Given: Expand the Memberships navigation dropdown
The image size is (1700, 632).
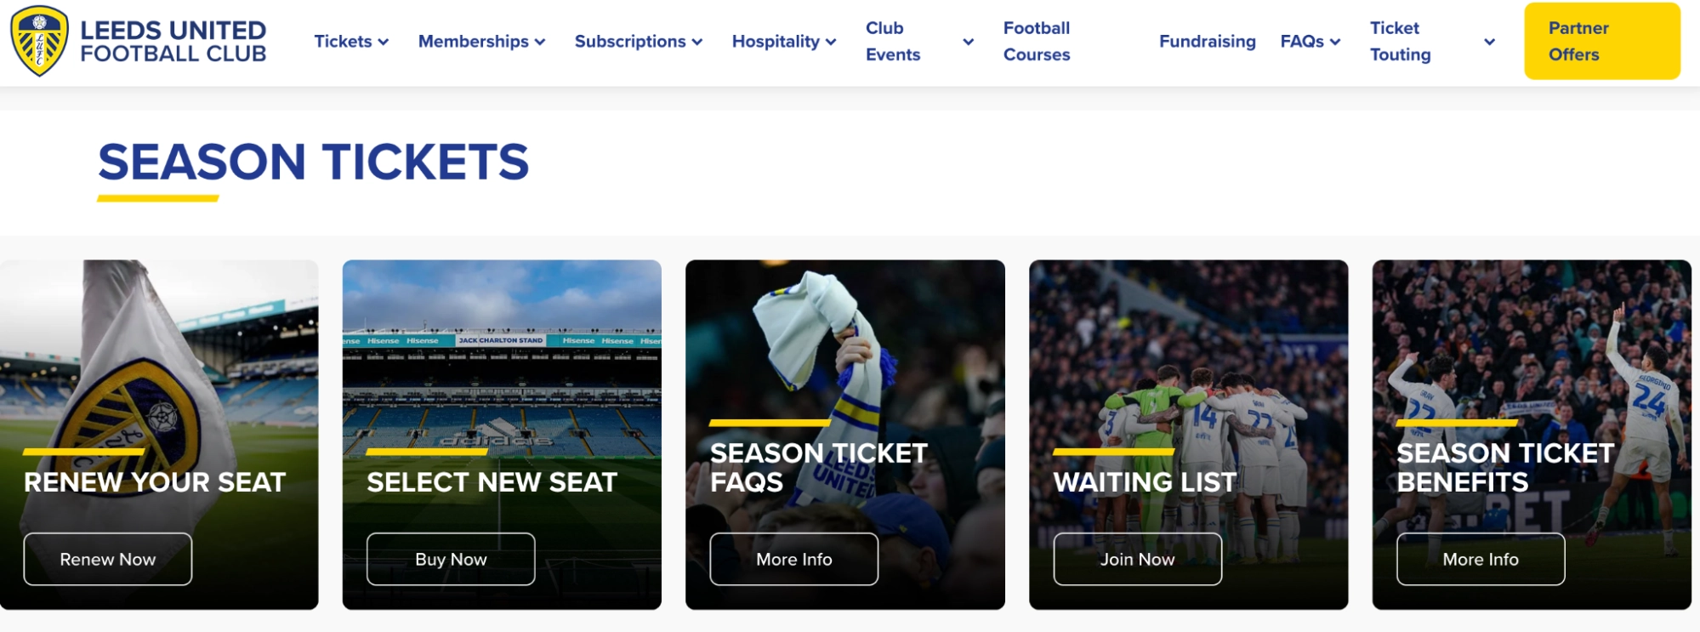Looking at the screenshot, I should point(480,40).
